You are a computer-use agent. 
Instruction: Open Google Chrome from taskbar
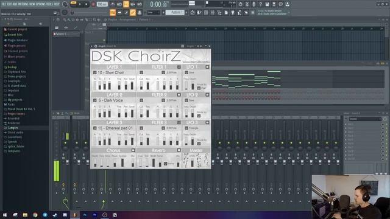(x=35, y=215)
